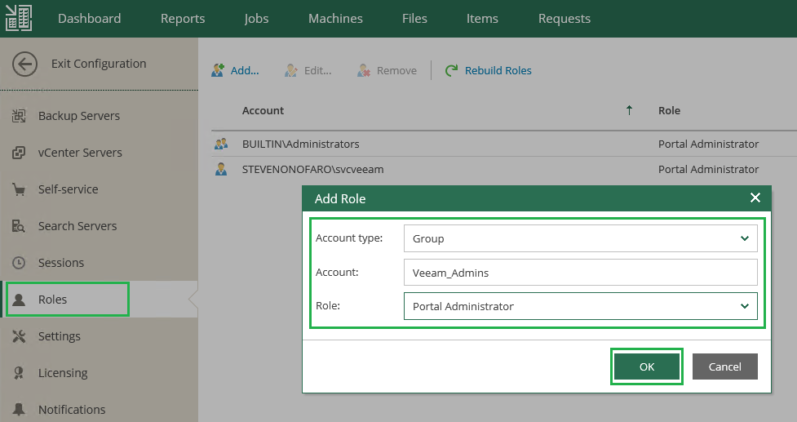Viewport: 797px width, 422px height.
Task: Switch to the Machines tab
Action: click(335, 18)
